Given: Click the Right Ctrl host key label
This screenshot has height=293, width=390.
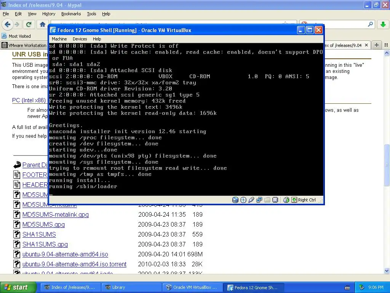Looking at the screenshot, I should (x=307, y=200).
